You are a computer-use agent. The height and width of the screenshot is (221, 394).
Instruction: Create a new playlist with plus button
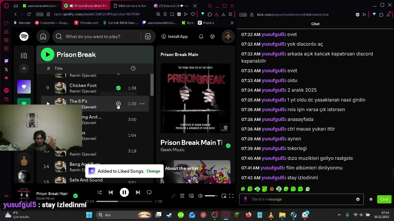[x=24, y=68]
